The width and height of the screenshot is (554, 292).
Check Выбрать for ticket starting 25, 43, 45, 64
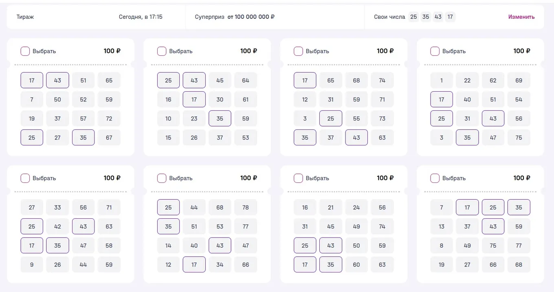tap(162, 51)
